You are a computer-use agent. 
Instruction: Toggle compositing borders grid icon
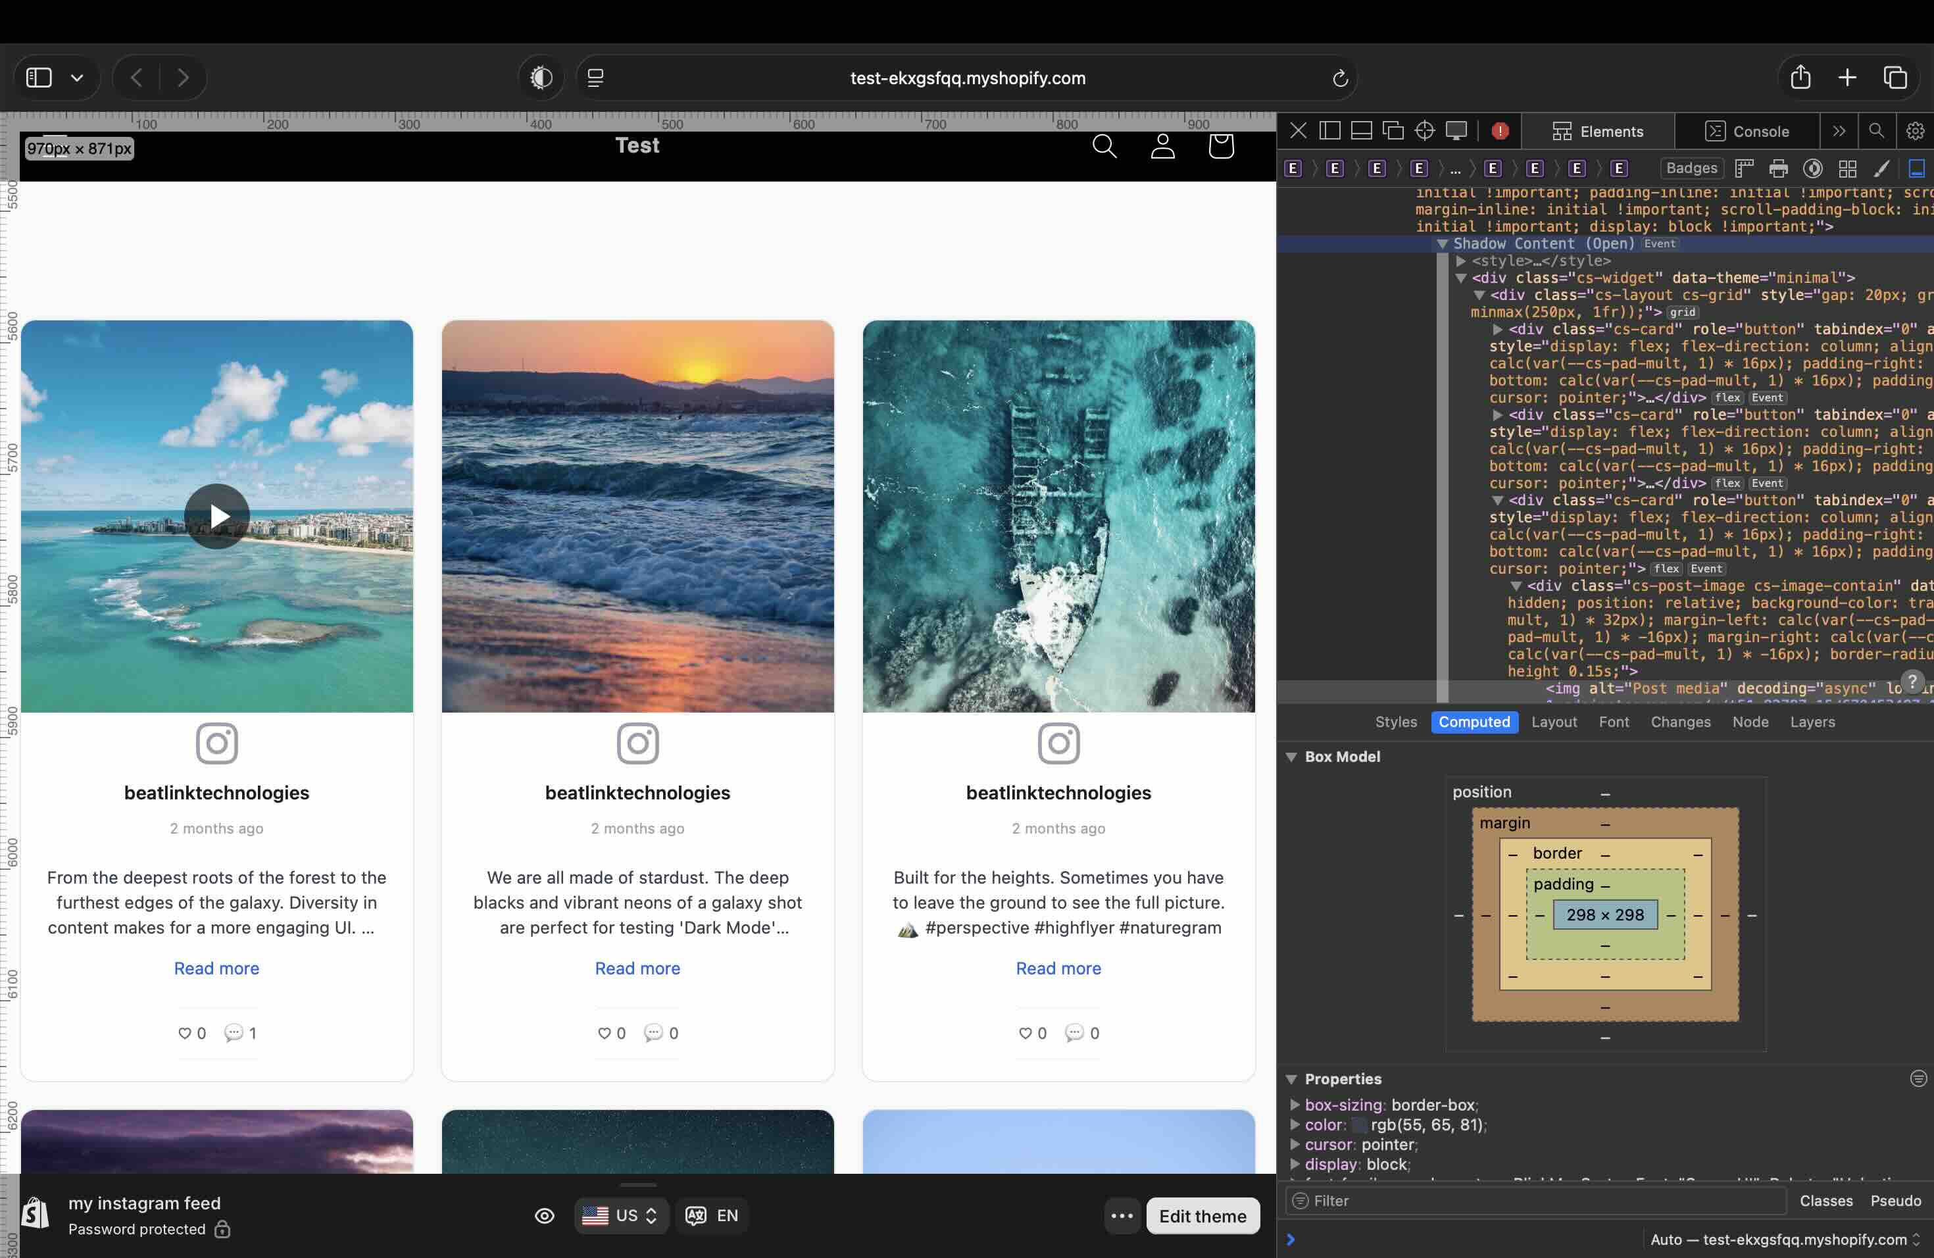pos(1847,168)
